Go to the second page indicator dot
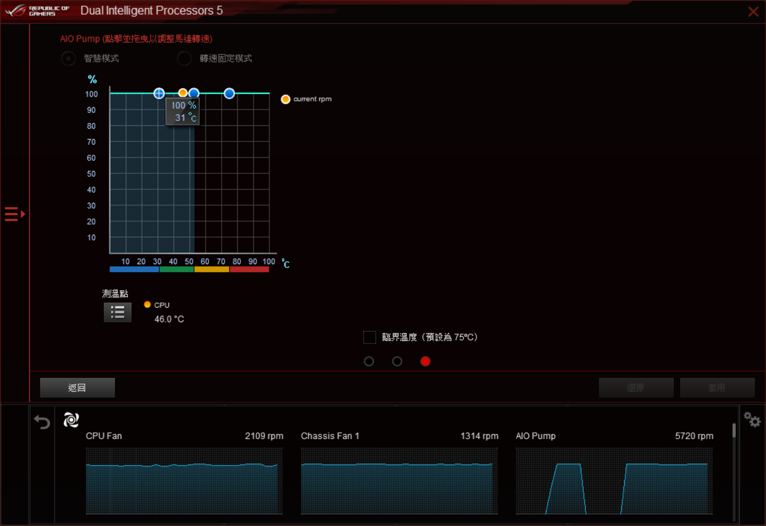 [397, 361]
